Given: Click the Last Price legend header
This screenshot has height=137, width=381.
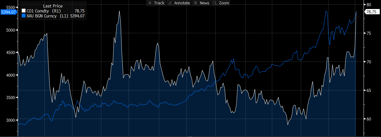Looking at the screenshot, I should tap(53, 6).
